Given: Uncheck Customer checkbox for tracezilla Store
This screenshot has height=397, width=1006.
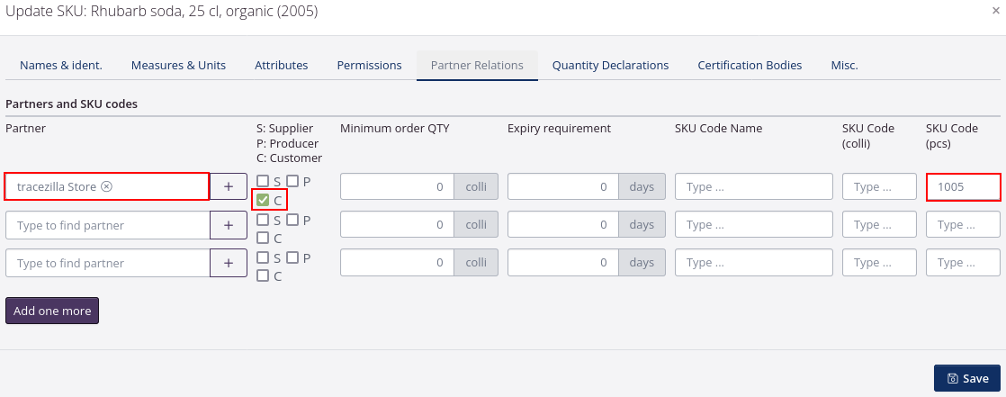Looking at the screenshot, I should [x=263, y=201].
